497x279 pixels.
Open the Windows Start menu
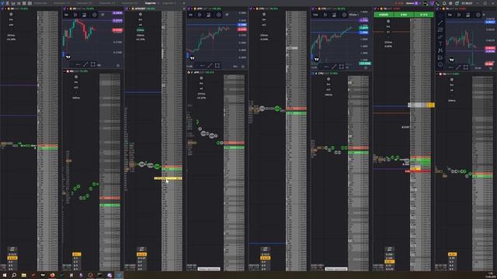point(5,275)
